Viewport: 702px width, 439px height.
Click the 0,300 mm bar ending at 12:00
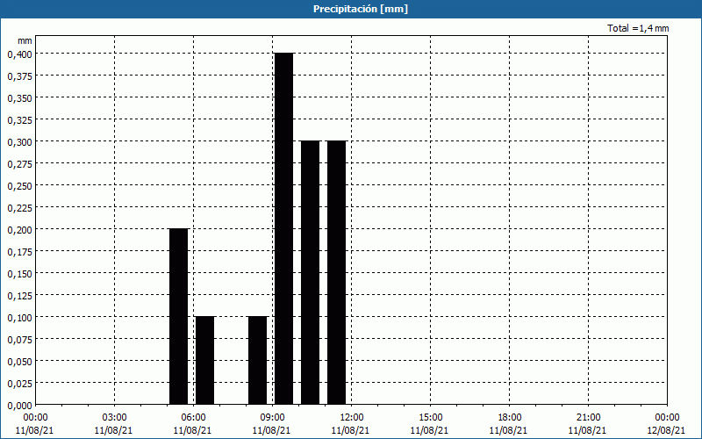point(337,272)
